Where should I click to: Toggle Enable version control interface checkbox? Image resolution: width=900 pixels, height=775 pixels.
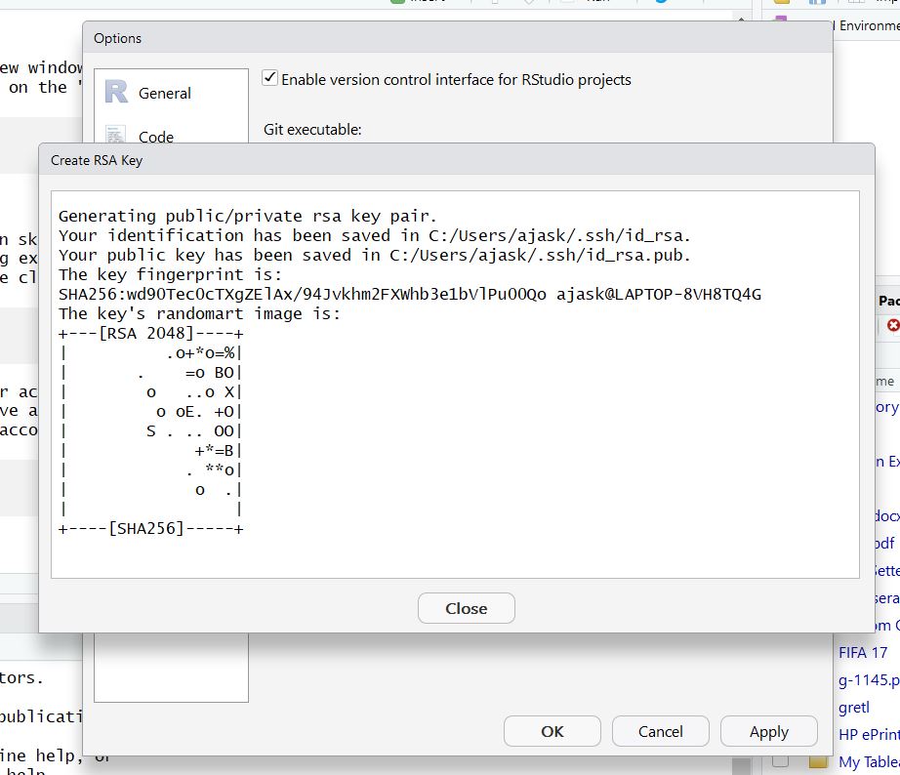(269, 78)
